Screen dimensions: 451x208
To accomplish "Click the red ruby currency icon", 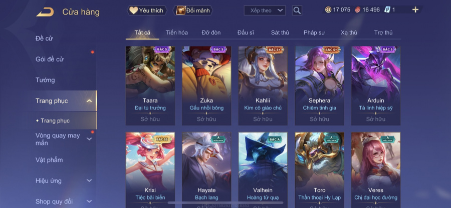I will [357, 10].
